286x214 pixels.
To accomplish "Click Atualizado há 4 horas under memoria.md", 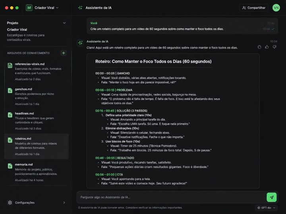I will point(29,180).
